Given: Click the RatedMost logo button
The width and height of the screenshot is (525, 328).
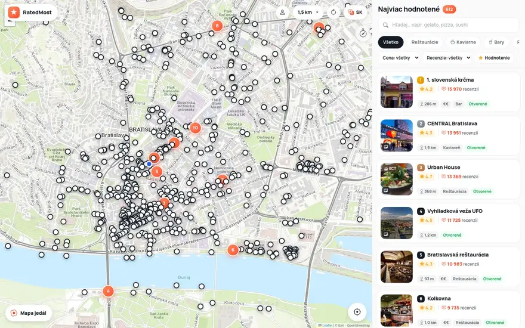Looking at the screenshot, I should 30,13.
